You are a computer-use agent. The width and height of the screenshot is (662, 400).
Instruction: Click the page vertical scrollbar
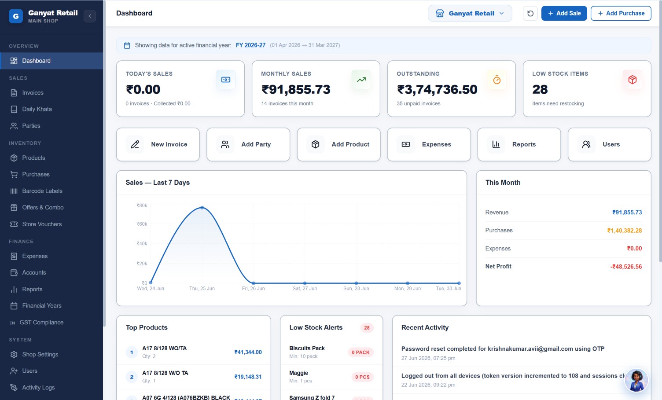(x=660, y=132)
